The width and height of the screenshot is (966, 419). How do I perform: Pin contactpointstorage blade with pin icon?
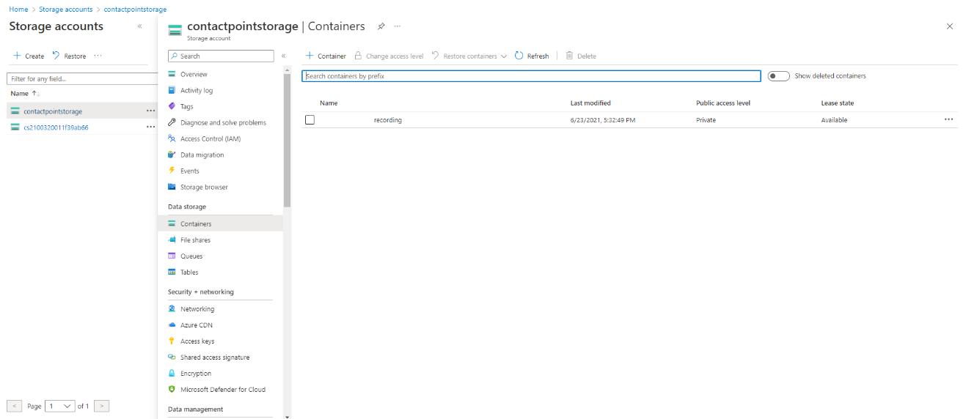tap(381, 26)
